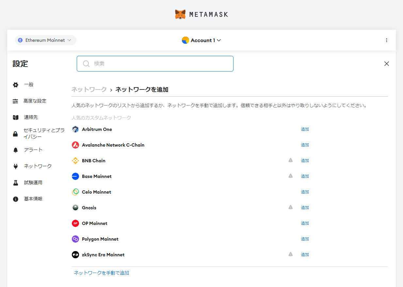Click the 'Gnosis' network name
The width and height of the screenshot is (403, 287).
[89, 208]
